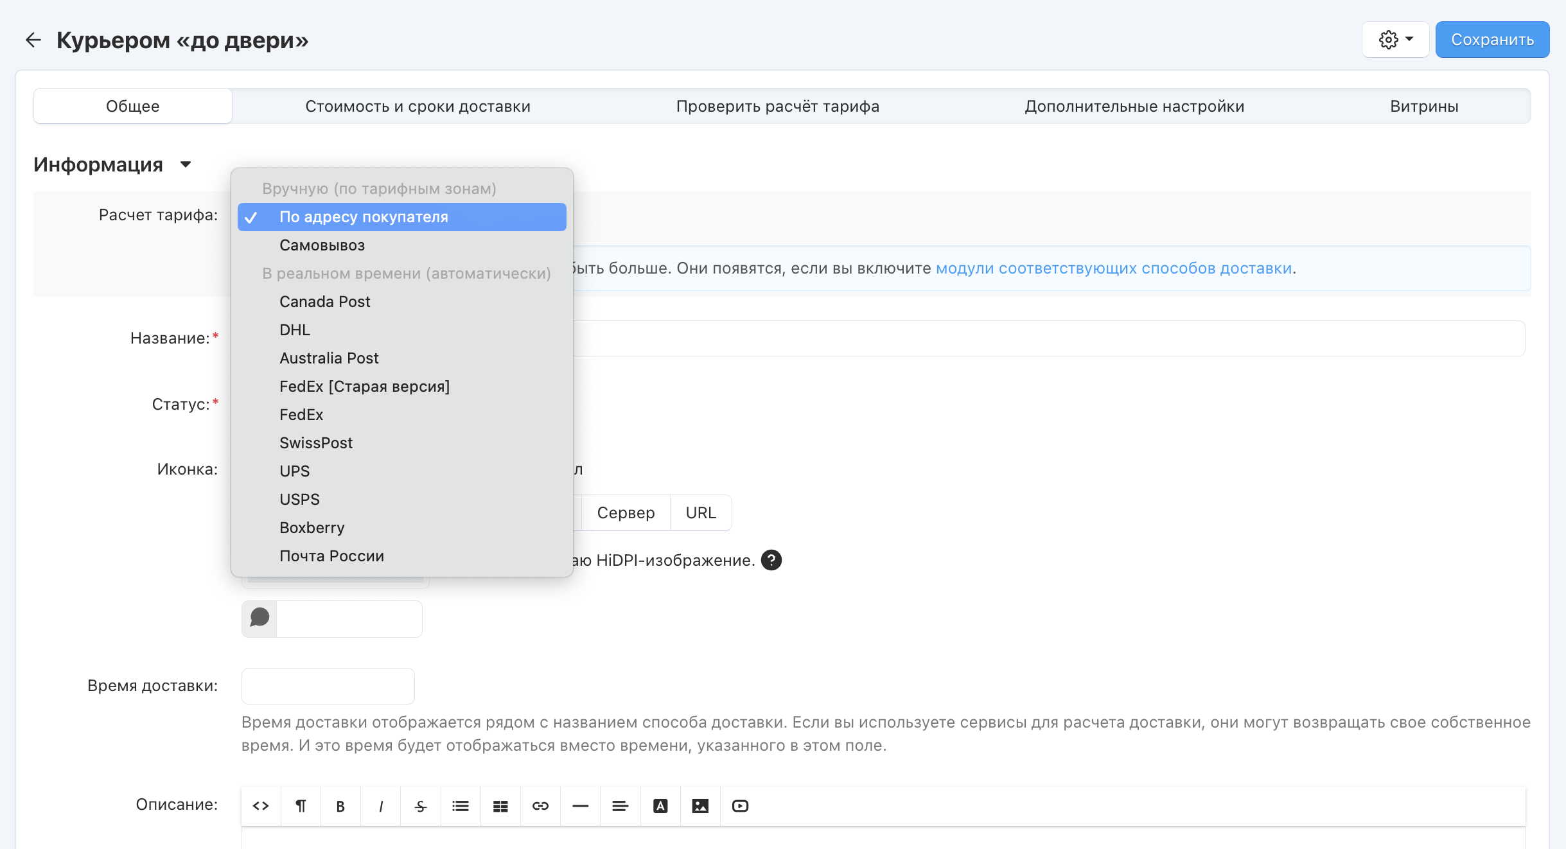1566x849 pixels.
Task: Select Самовывоз from tariff dropdown
Action: click(x=322, y=245)
